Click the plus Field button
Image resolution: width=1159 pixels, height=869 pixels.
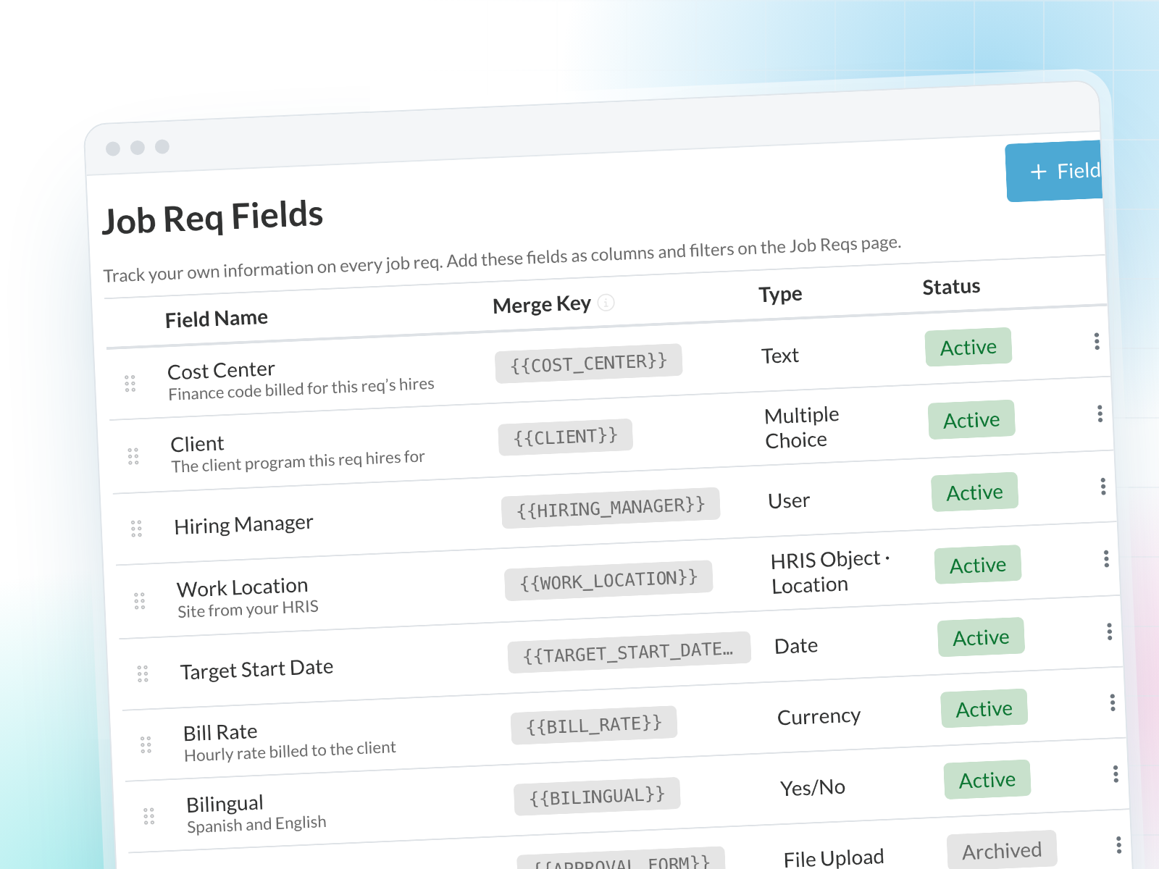(1055, 171)
